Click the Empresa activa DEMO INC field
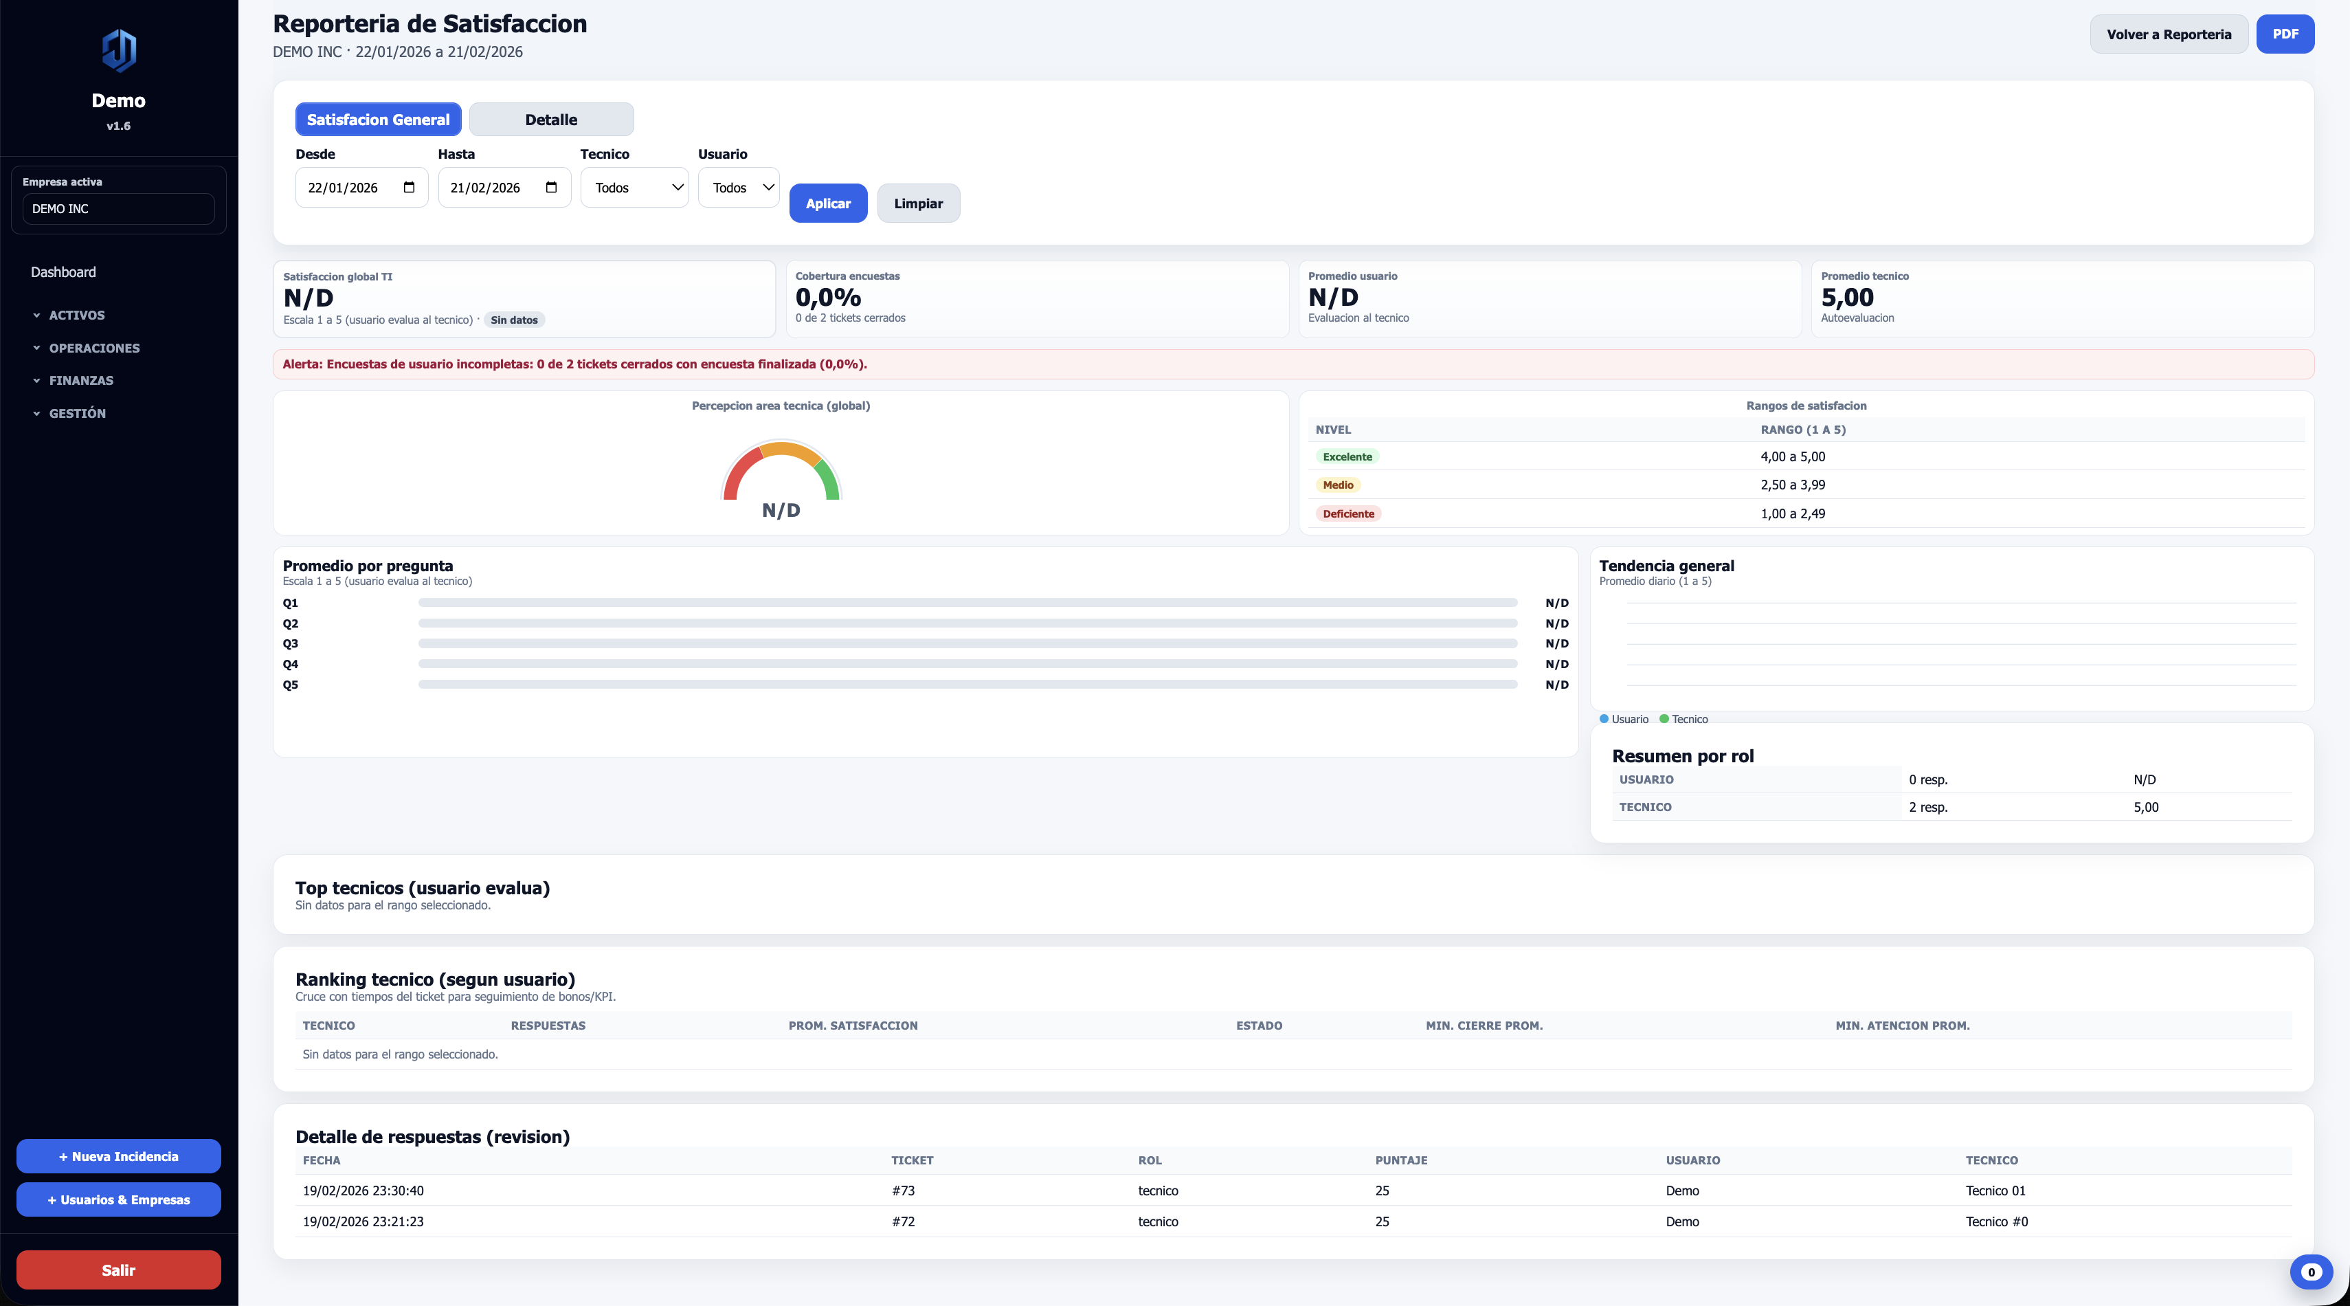 [119, 208]
